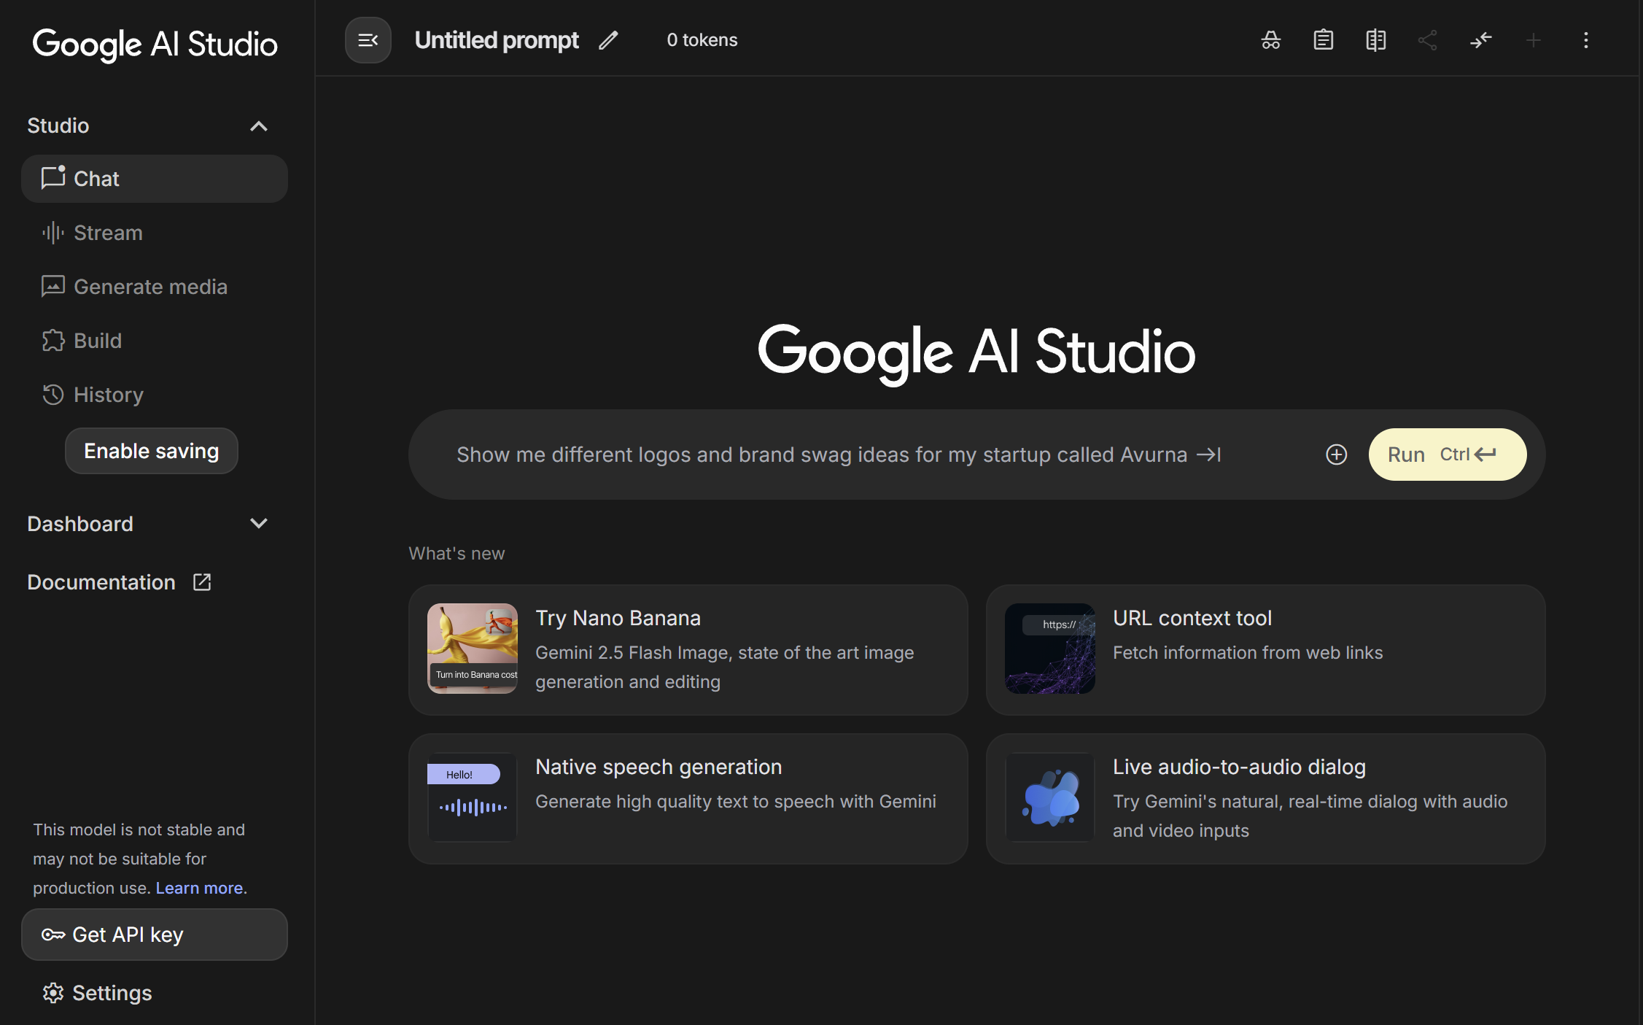The width and height of the screenshot is (1643, 1025).
Task: Open the Try Nano Banana card
Action: tap(688, 649)
